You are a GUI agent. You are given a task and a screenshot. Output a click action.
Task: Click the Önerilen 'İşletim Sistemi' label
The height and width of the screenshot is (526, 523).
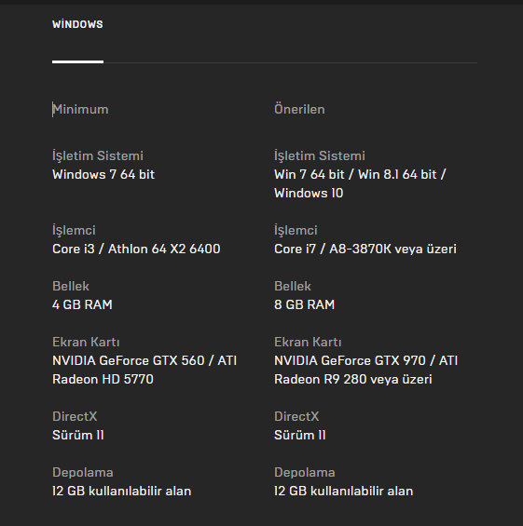(320, 156)
